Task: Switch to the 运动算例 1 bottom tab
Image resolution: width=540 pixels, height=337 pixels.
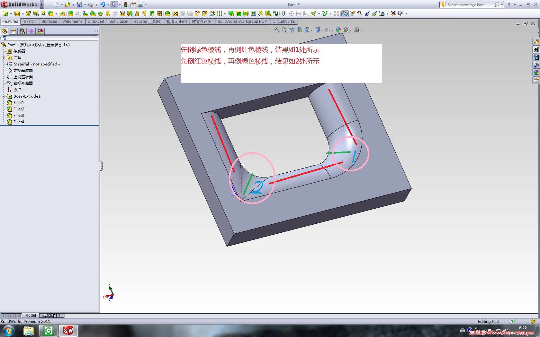Action: pos(51,315)
